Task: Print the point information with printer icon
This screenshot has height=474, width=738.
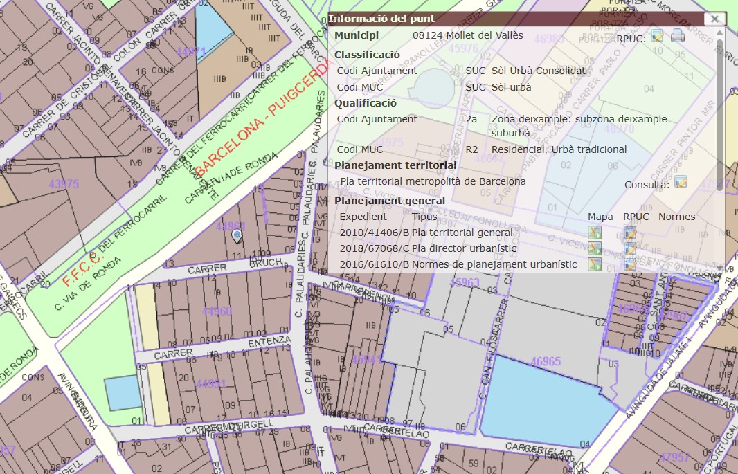Action: tap(677, 36)
